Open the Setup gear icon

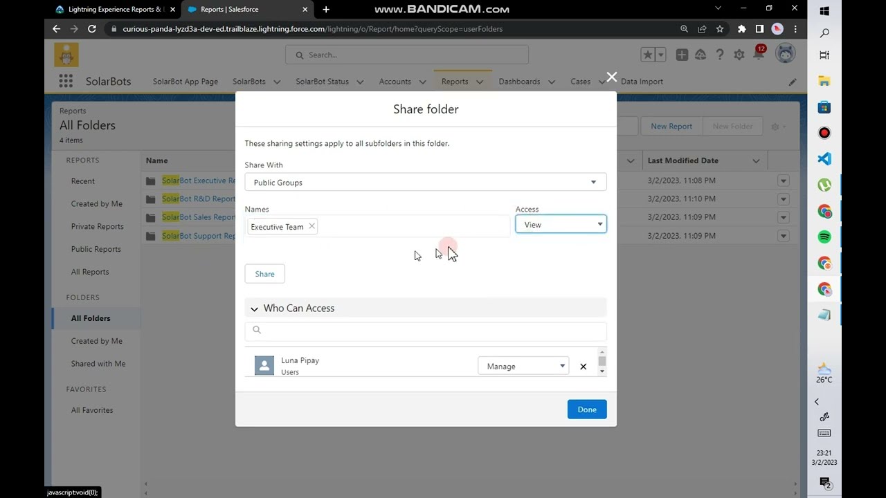[739, 55]
